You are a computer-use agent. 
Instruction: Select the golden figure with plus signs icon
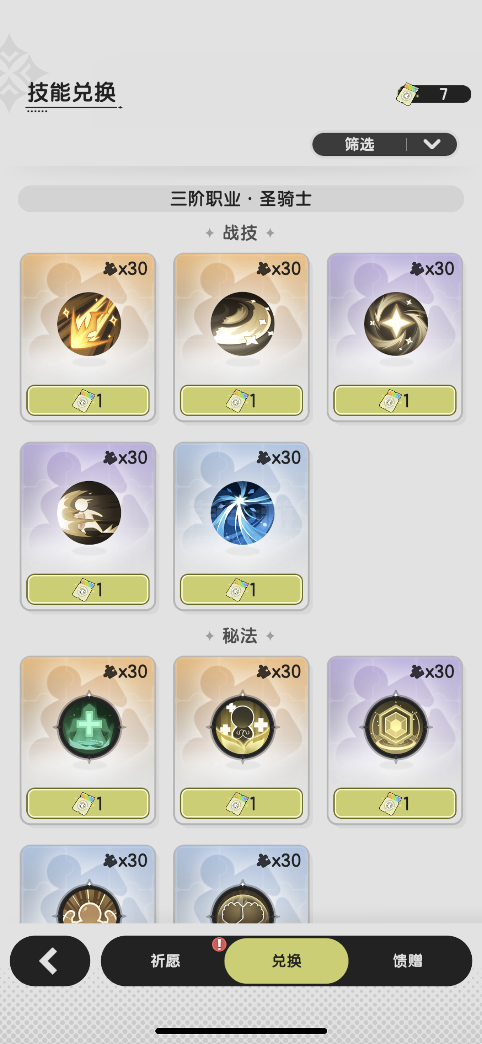(x=242, y=727)
